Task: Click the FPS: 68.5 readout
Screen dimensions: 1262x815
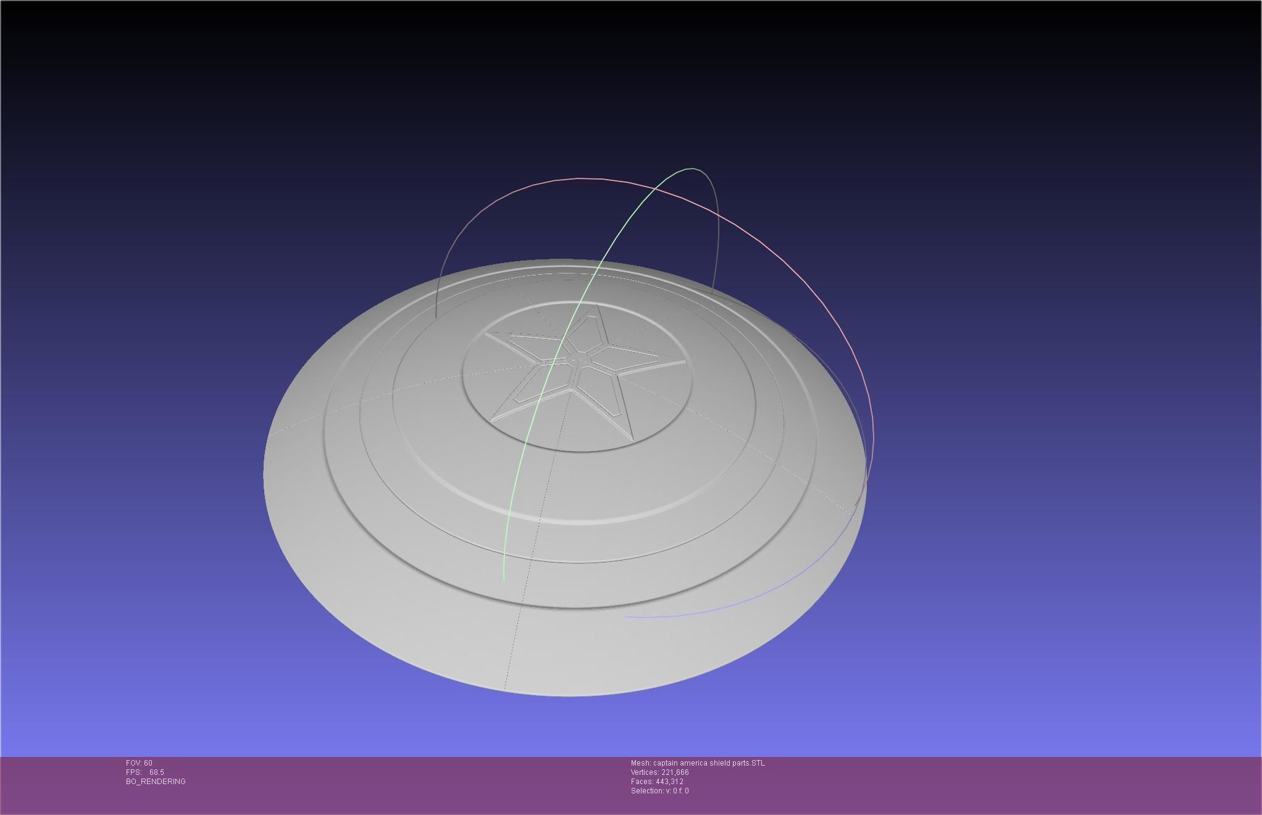Action: click(x=144, y=772)
